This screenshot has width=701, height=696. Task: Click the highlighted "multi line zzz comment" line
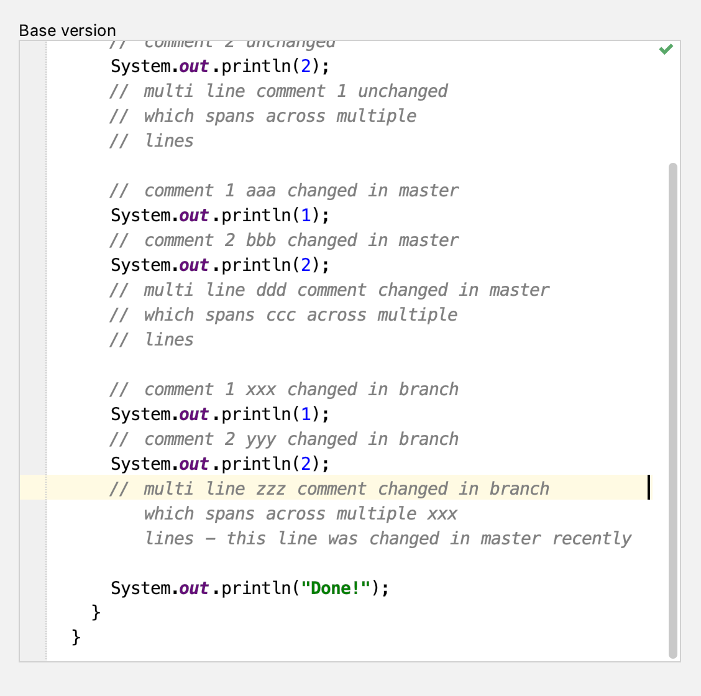[x=346, y=489]
